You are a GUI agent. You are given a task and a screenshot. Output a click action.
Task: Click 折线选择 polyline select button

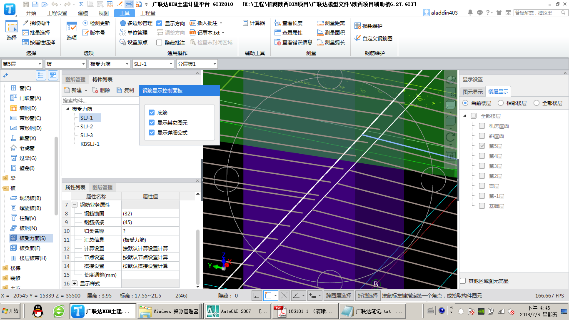pos(367,295)
